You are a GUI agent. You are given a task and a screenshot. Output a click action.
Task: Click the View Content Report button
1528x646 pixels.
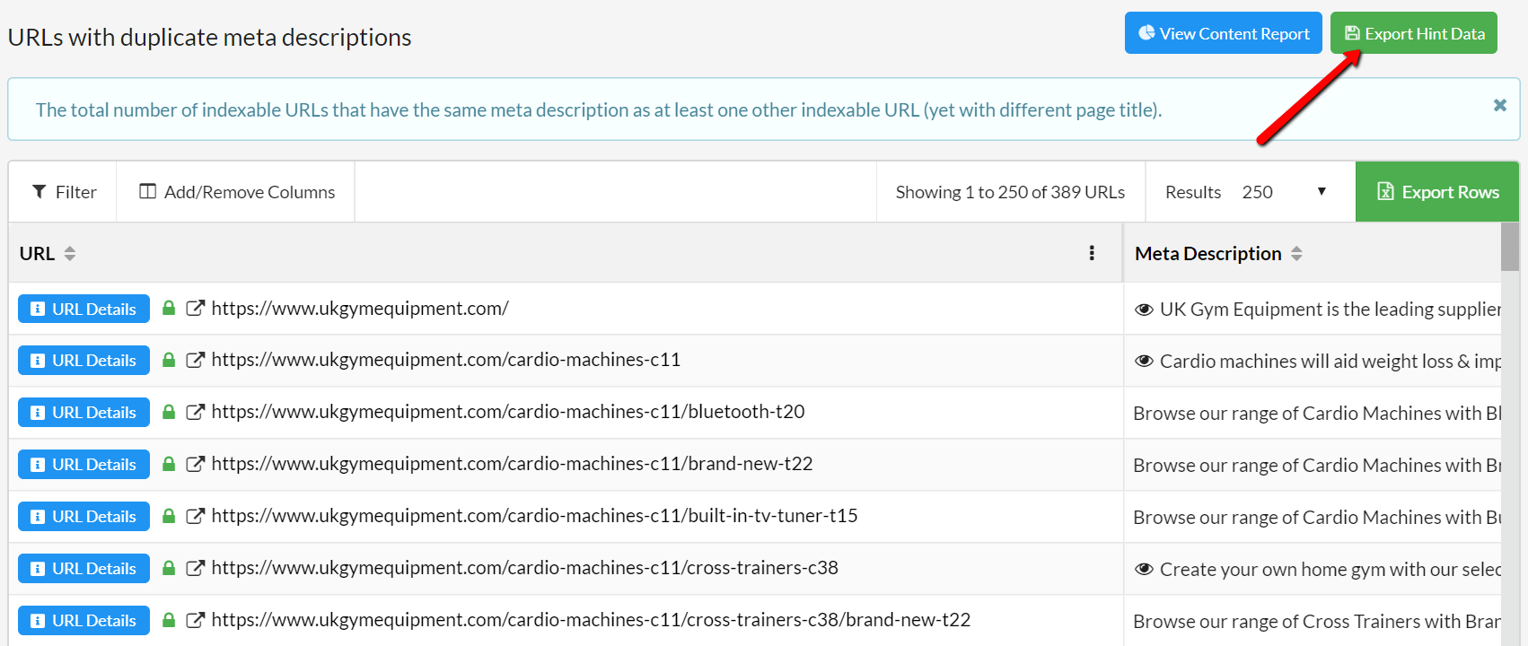tap(1223, 33)
